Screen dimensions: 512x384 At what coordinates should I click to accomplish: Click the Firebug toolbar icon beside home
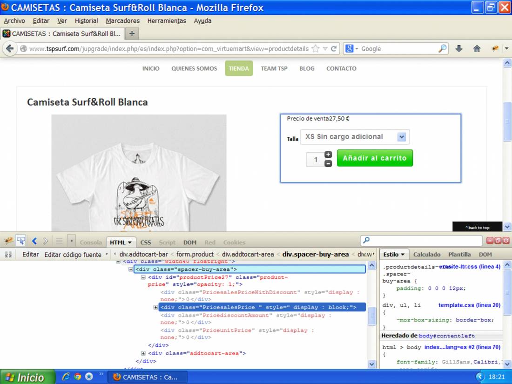(495, 49)
